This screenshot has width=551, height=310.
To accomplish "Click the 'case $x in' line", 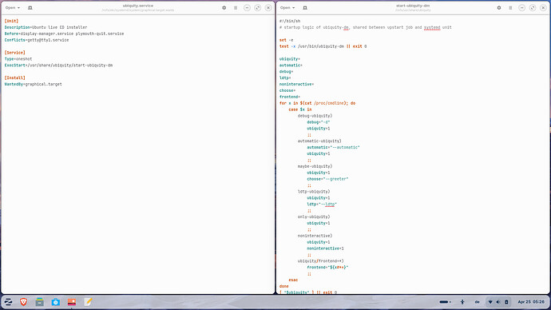I will coord(300,109).
